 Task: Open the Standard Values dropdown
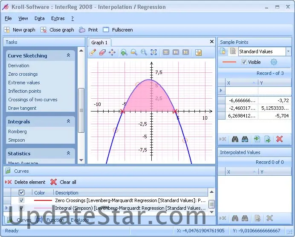pos(288,51)
